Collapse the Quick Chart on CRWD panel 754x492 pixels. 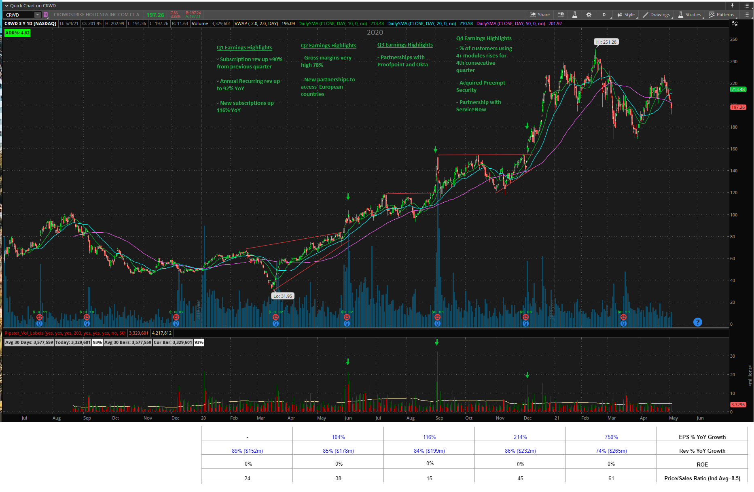pyautogui.click(x=6, y=6)
